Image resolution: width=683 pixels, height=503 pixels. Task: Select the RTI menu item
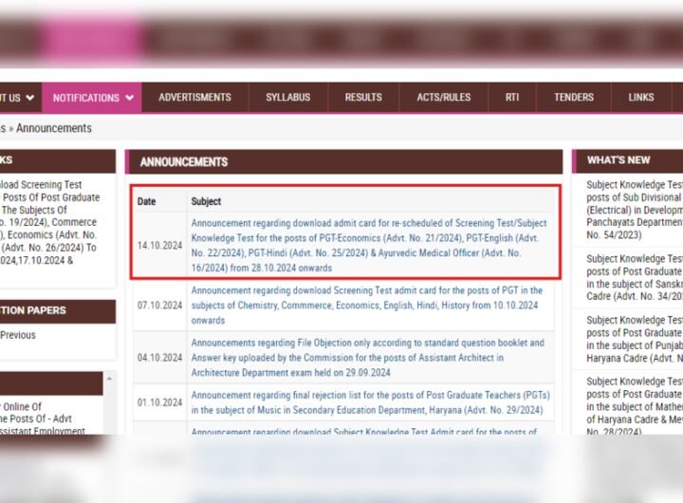click(x=512, y=98)
